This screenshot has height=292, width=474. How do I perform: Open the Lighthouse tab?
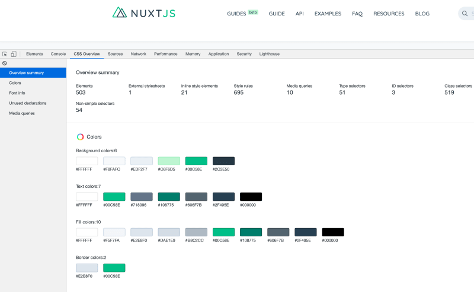coord(270,54)
